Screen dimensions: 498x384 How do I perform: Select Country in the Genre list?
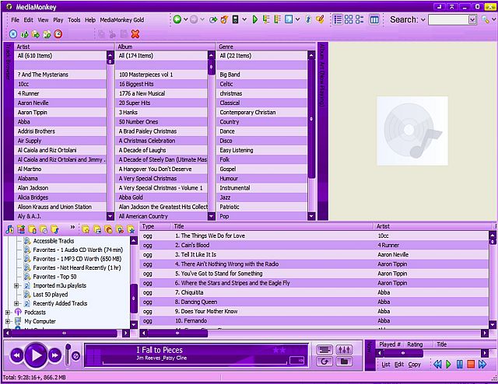tap(262, 122)
